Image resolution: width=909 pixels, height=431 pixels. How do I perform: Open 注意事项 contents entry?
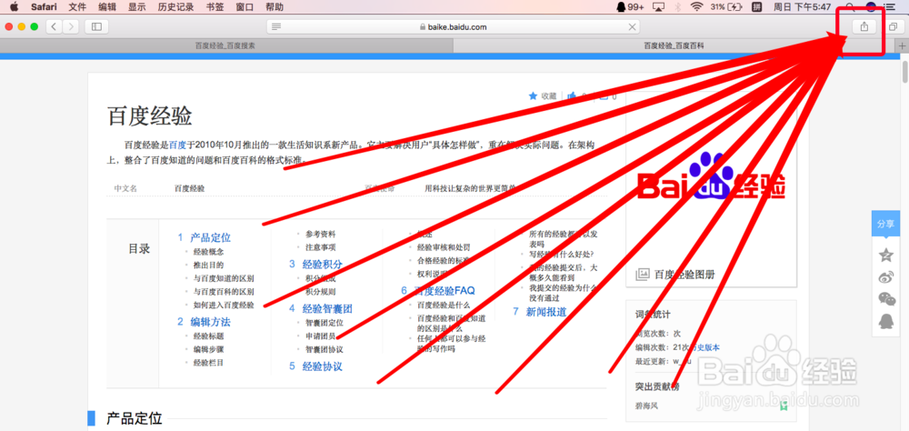tap(321, 247)
